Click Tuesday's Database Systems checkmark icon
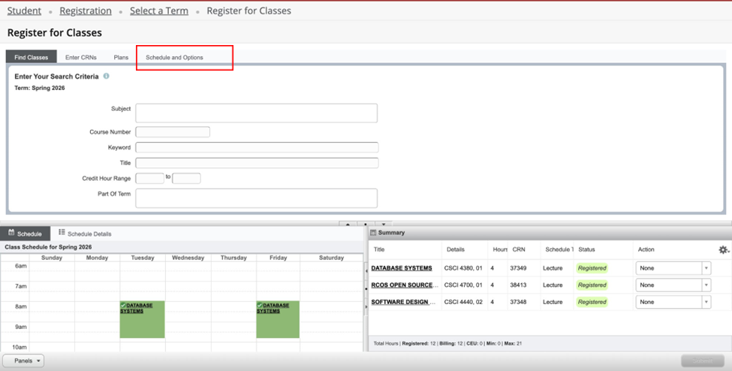Image resolution: width=732 pixels, height=371 pixels. (123, 305)
